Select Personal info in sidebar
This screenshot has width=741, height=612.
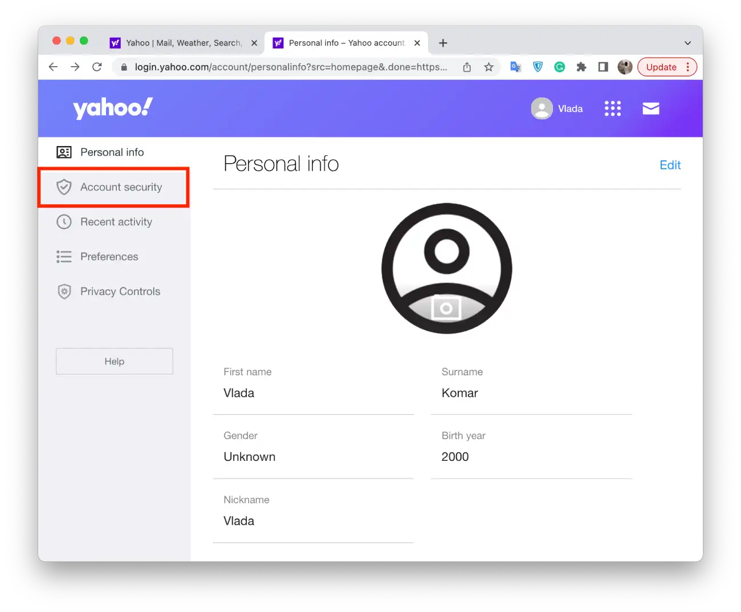coord(114,152)
